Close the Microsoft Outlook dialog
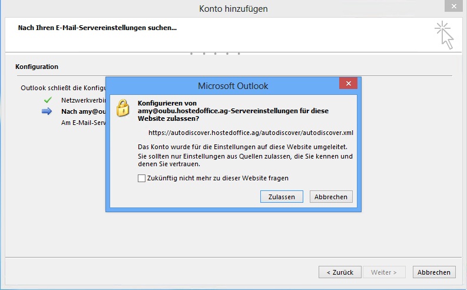The image size is (467, 290). [x=348, y=84]
